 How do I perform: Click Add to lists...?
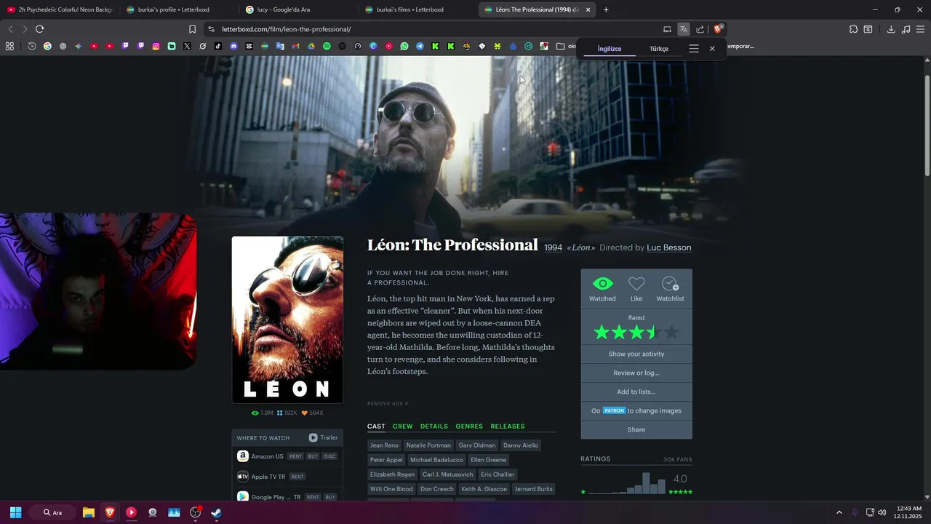coord(636,392)
